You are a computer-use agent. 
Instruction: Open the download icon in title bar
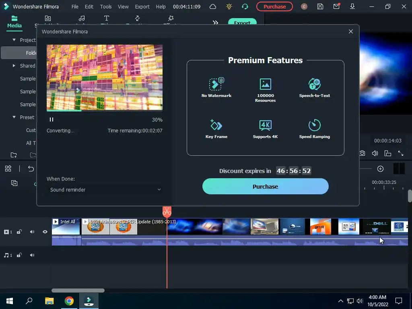352,6
